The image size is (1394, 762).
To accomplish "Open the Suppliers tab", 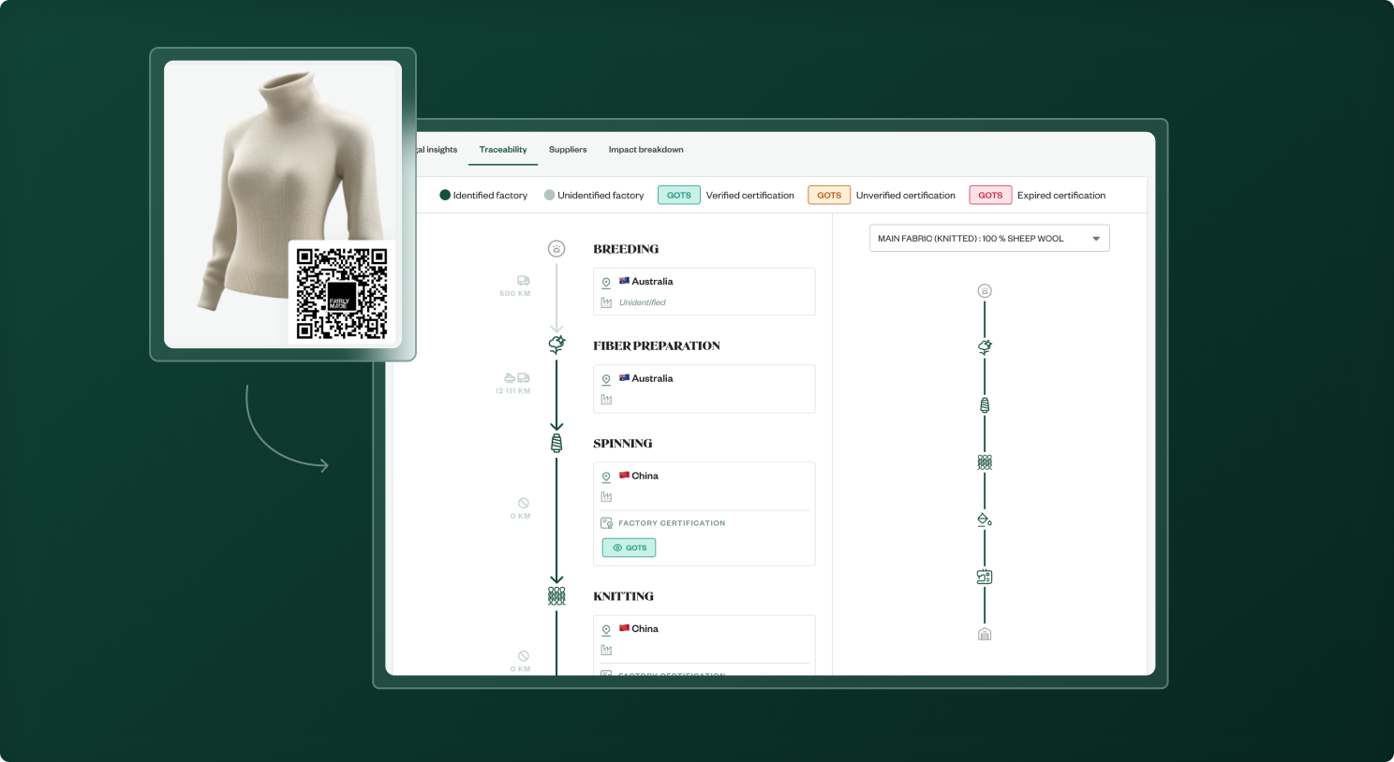I will pyautogui.click(x=568, y=150).
